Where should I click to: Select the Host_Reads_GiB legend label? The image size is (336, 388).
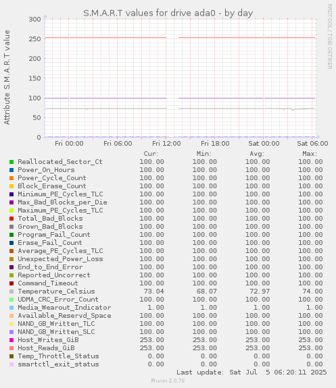pos(46,348)
